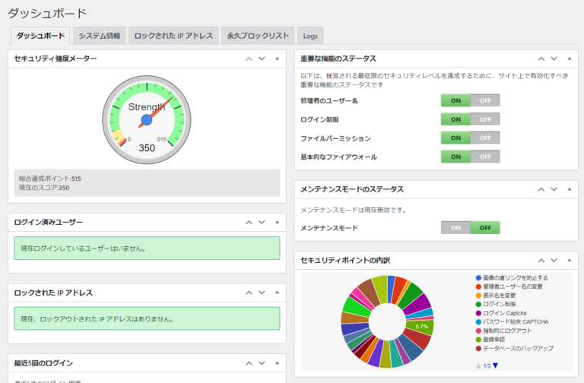Click the 総合達成ポイント:515 text

tap(50, 179)
